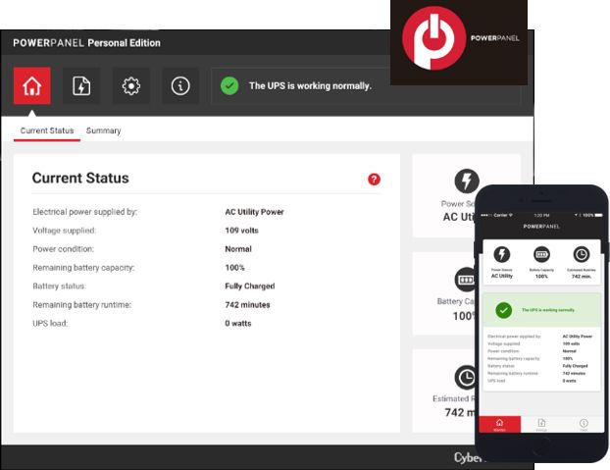Image resolution: width=610 pixels, height=470 pixels.
Task: Tap the phone green check status icon
Action: click(503, 310)
